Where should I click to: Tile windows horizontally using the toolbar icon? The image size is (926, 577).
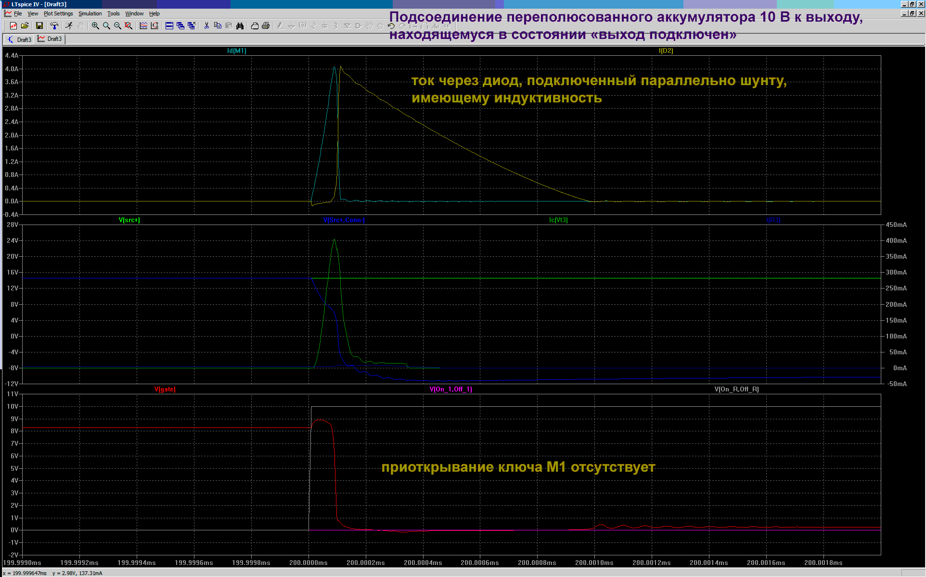point(169,25)
